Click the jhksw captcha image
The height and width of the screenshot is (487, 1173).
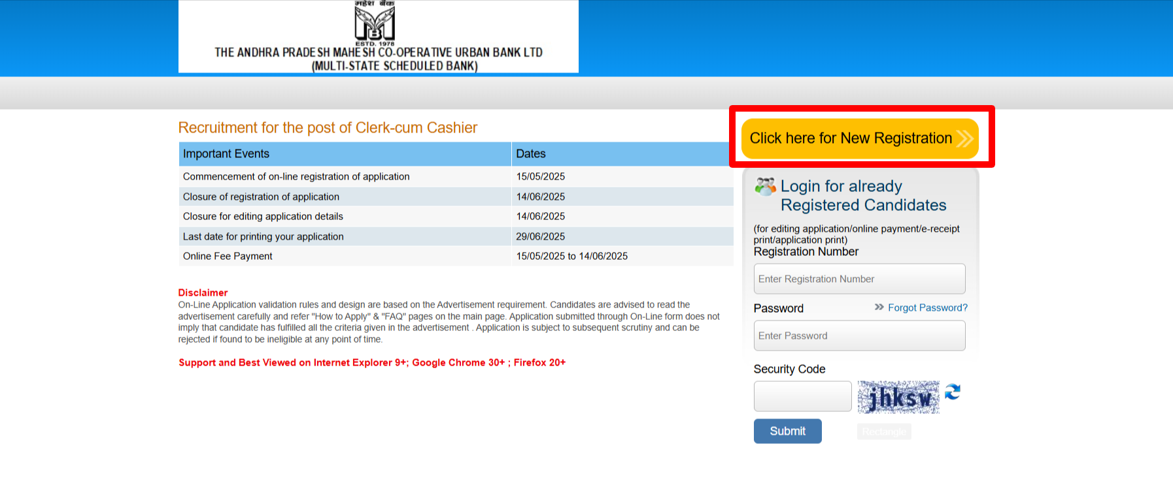coord(898,397)
